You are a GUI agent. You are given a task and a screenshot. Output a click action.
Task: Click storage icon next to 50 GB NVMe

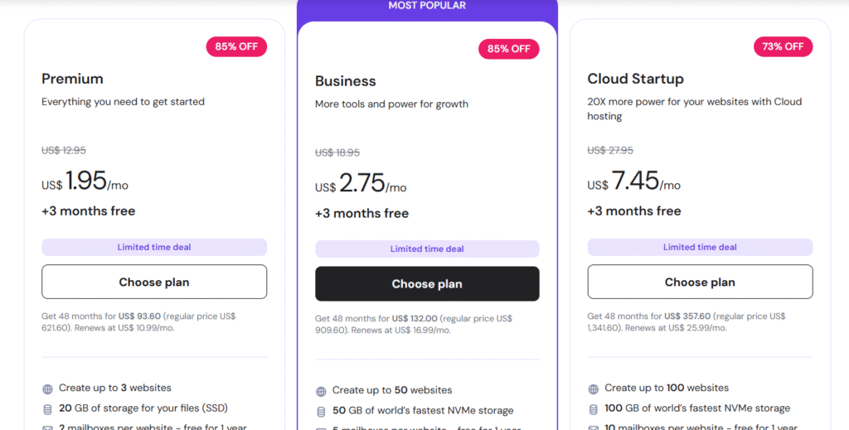pyautogui.click(x=321, y=411)
